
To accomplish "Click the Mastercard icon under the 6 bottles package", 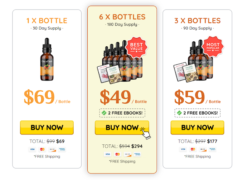I will click(117, 154).
